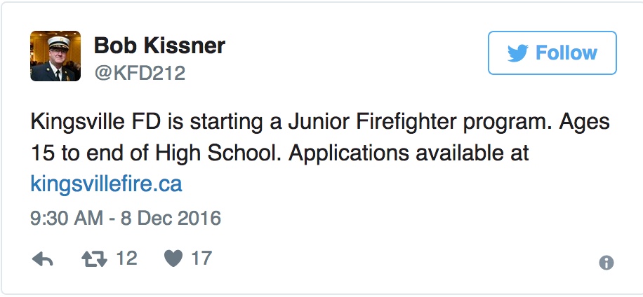Screen dimensions: 643x297
Task: Open the tweet info icon
Action: 606,263
